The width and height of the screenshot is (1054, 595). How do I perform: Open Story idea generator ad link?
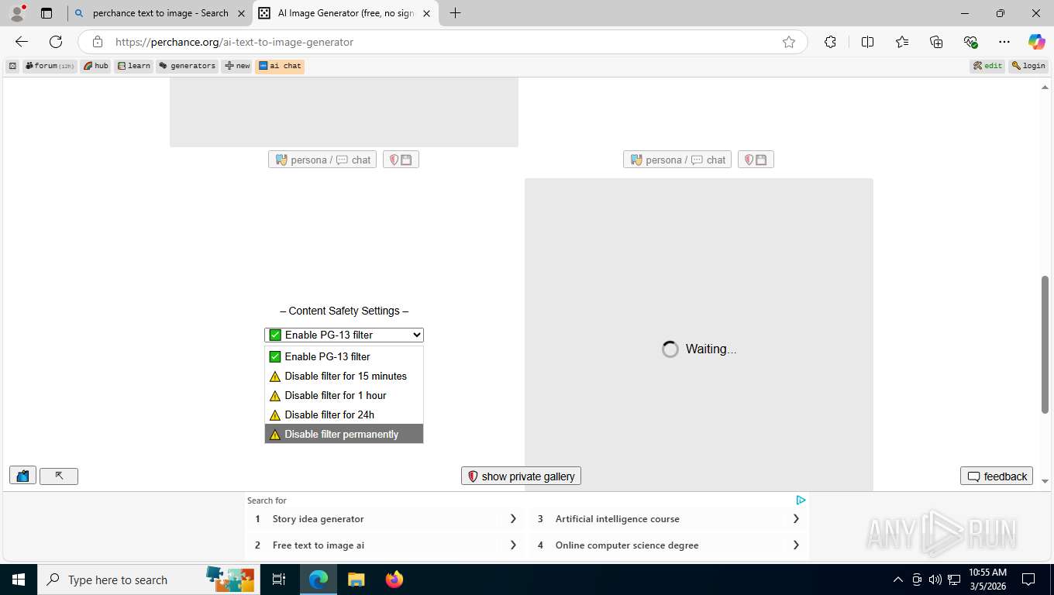coord(386,519)
